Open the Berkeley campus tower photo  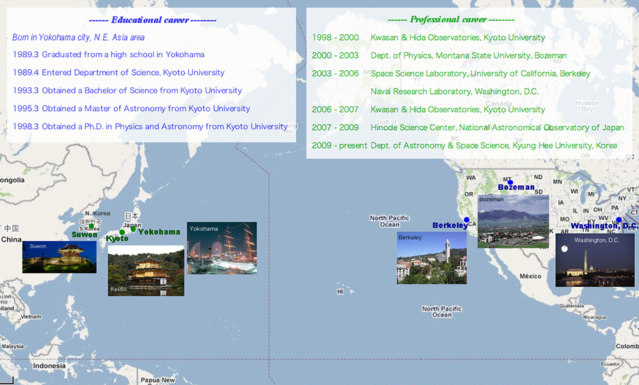(432, 258)
